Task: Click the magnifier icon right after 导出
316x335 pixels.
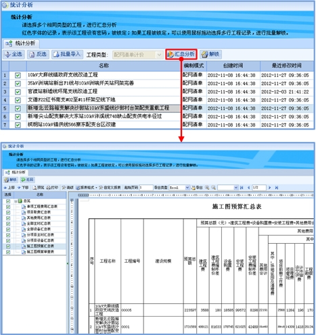Action: point(207,188)
